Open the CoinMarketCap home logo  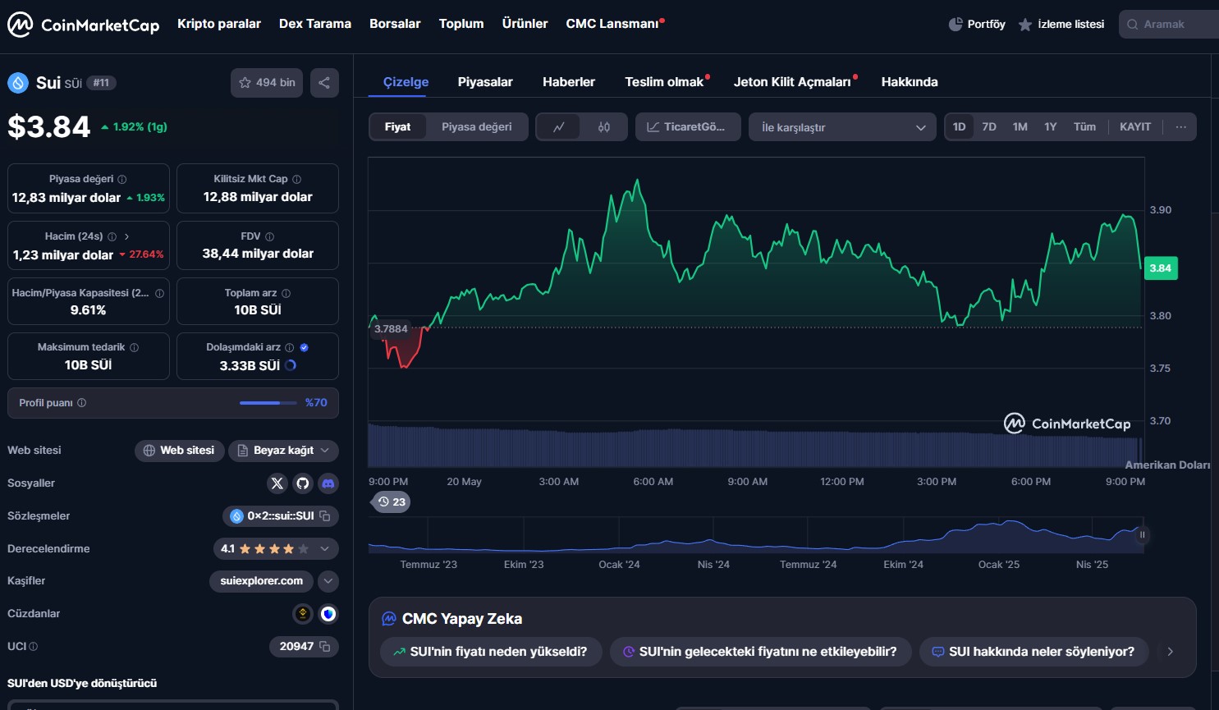click(x=83, y=25)
